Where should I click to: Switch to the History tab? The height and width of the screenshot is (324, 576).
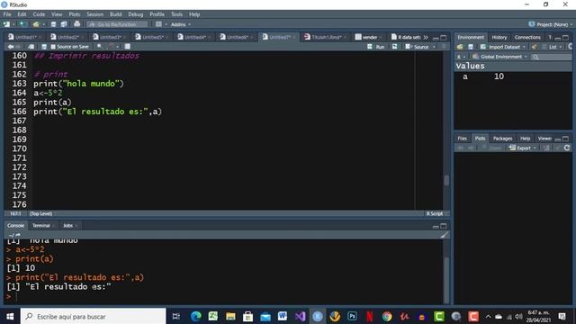pos(499,37)
